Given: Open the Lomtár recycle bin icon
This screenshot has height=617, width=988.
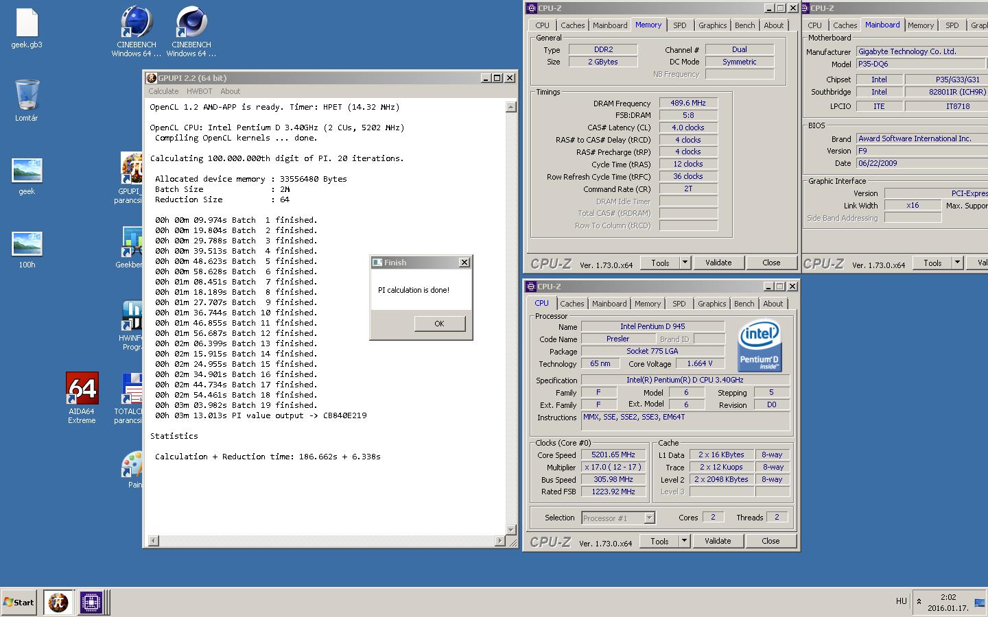Looking at the screenshot, I should 27,100.
